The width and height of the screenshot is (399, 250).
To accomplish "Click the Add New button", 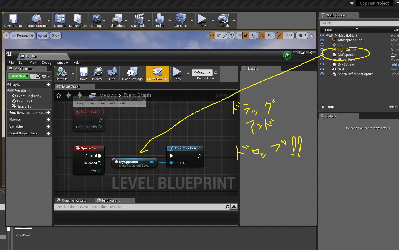I will point(18,76).
